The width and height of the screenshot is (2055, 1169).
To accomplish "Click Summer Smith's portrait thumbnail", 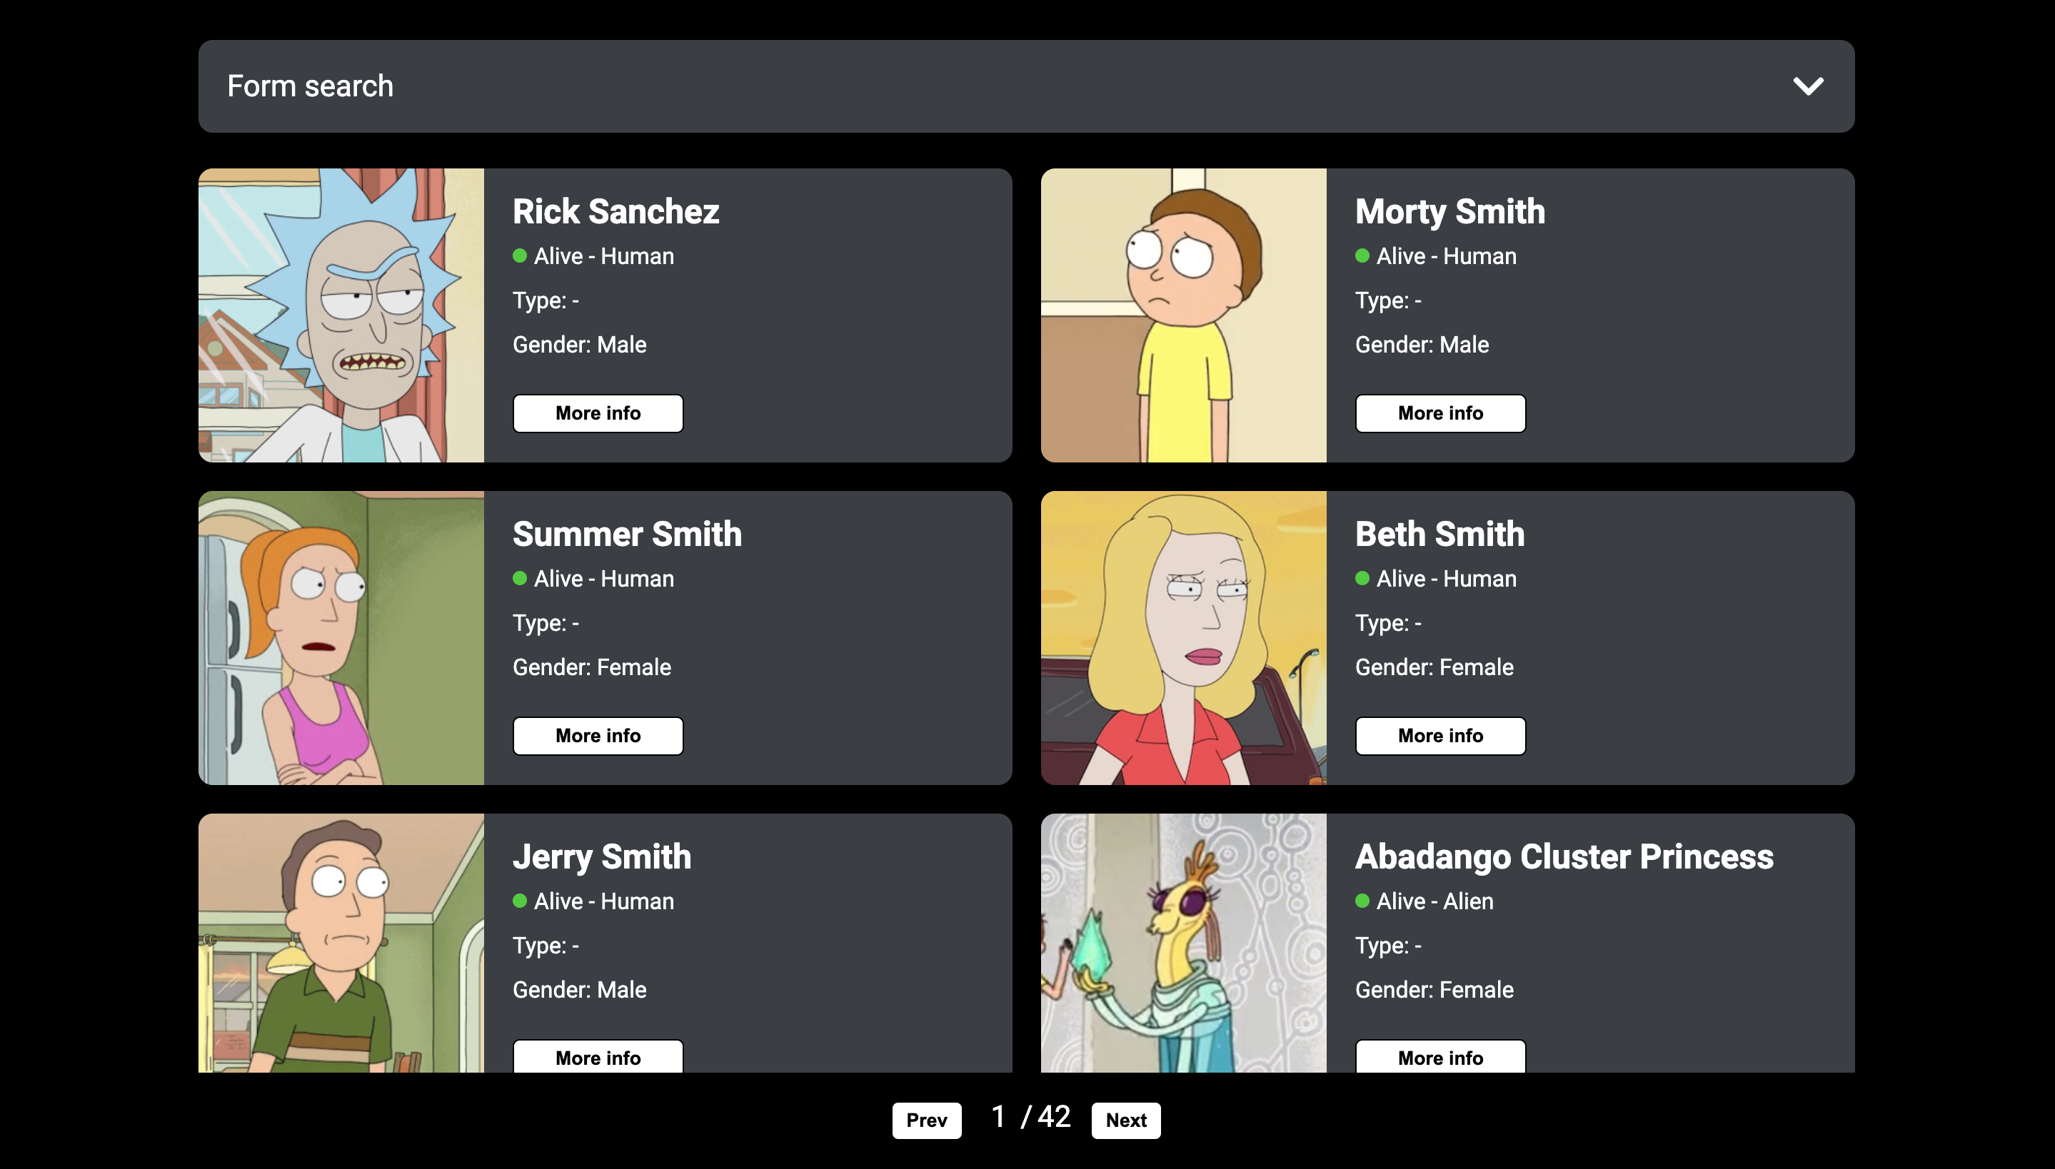I will tap(341, 637).
